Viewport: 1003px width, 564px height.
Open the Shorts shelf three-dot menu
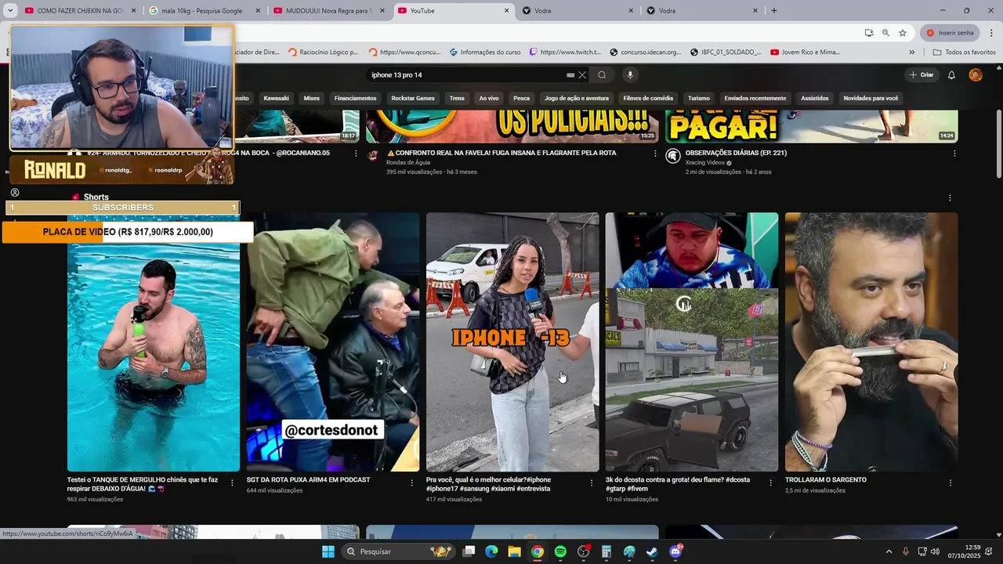point(950,198)
